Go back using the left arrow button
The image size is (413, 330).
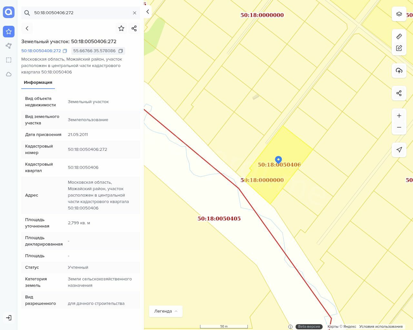tap(27, 28)
